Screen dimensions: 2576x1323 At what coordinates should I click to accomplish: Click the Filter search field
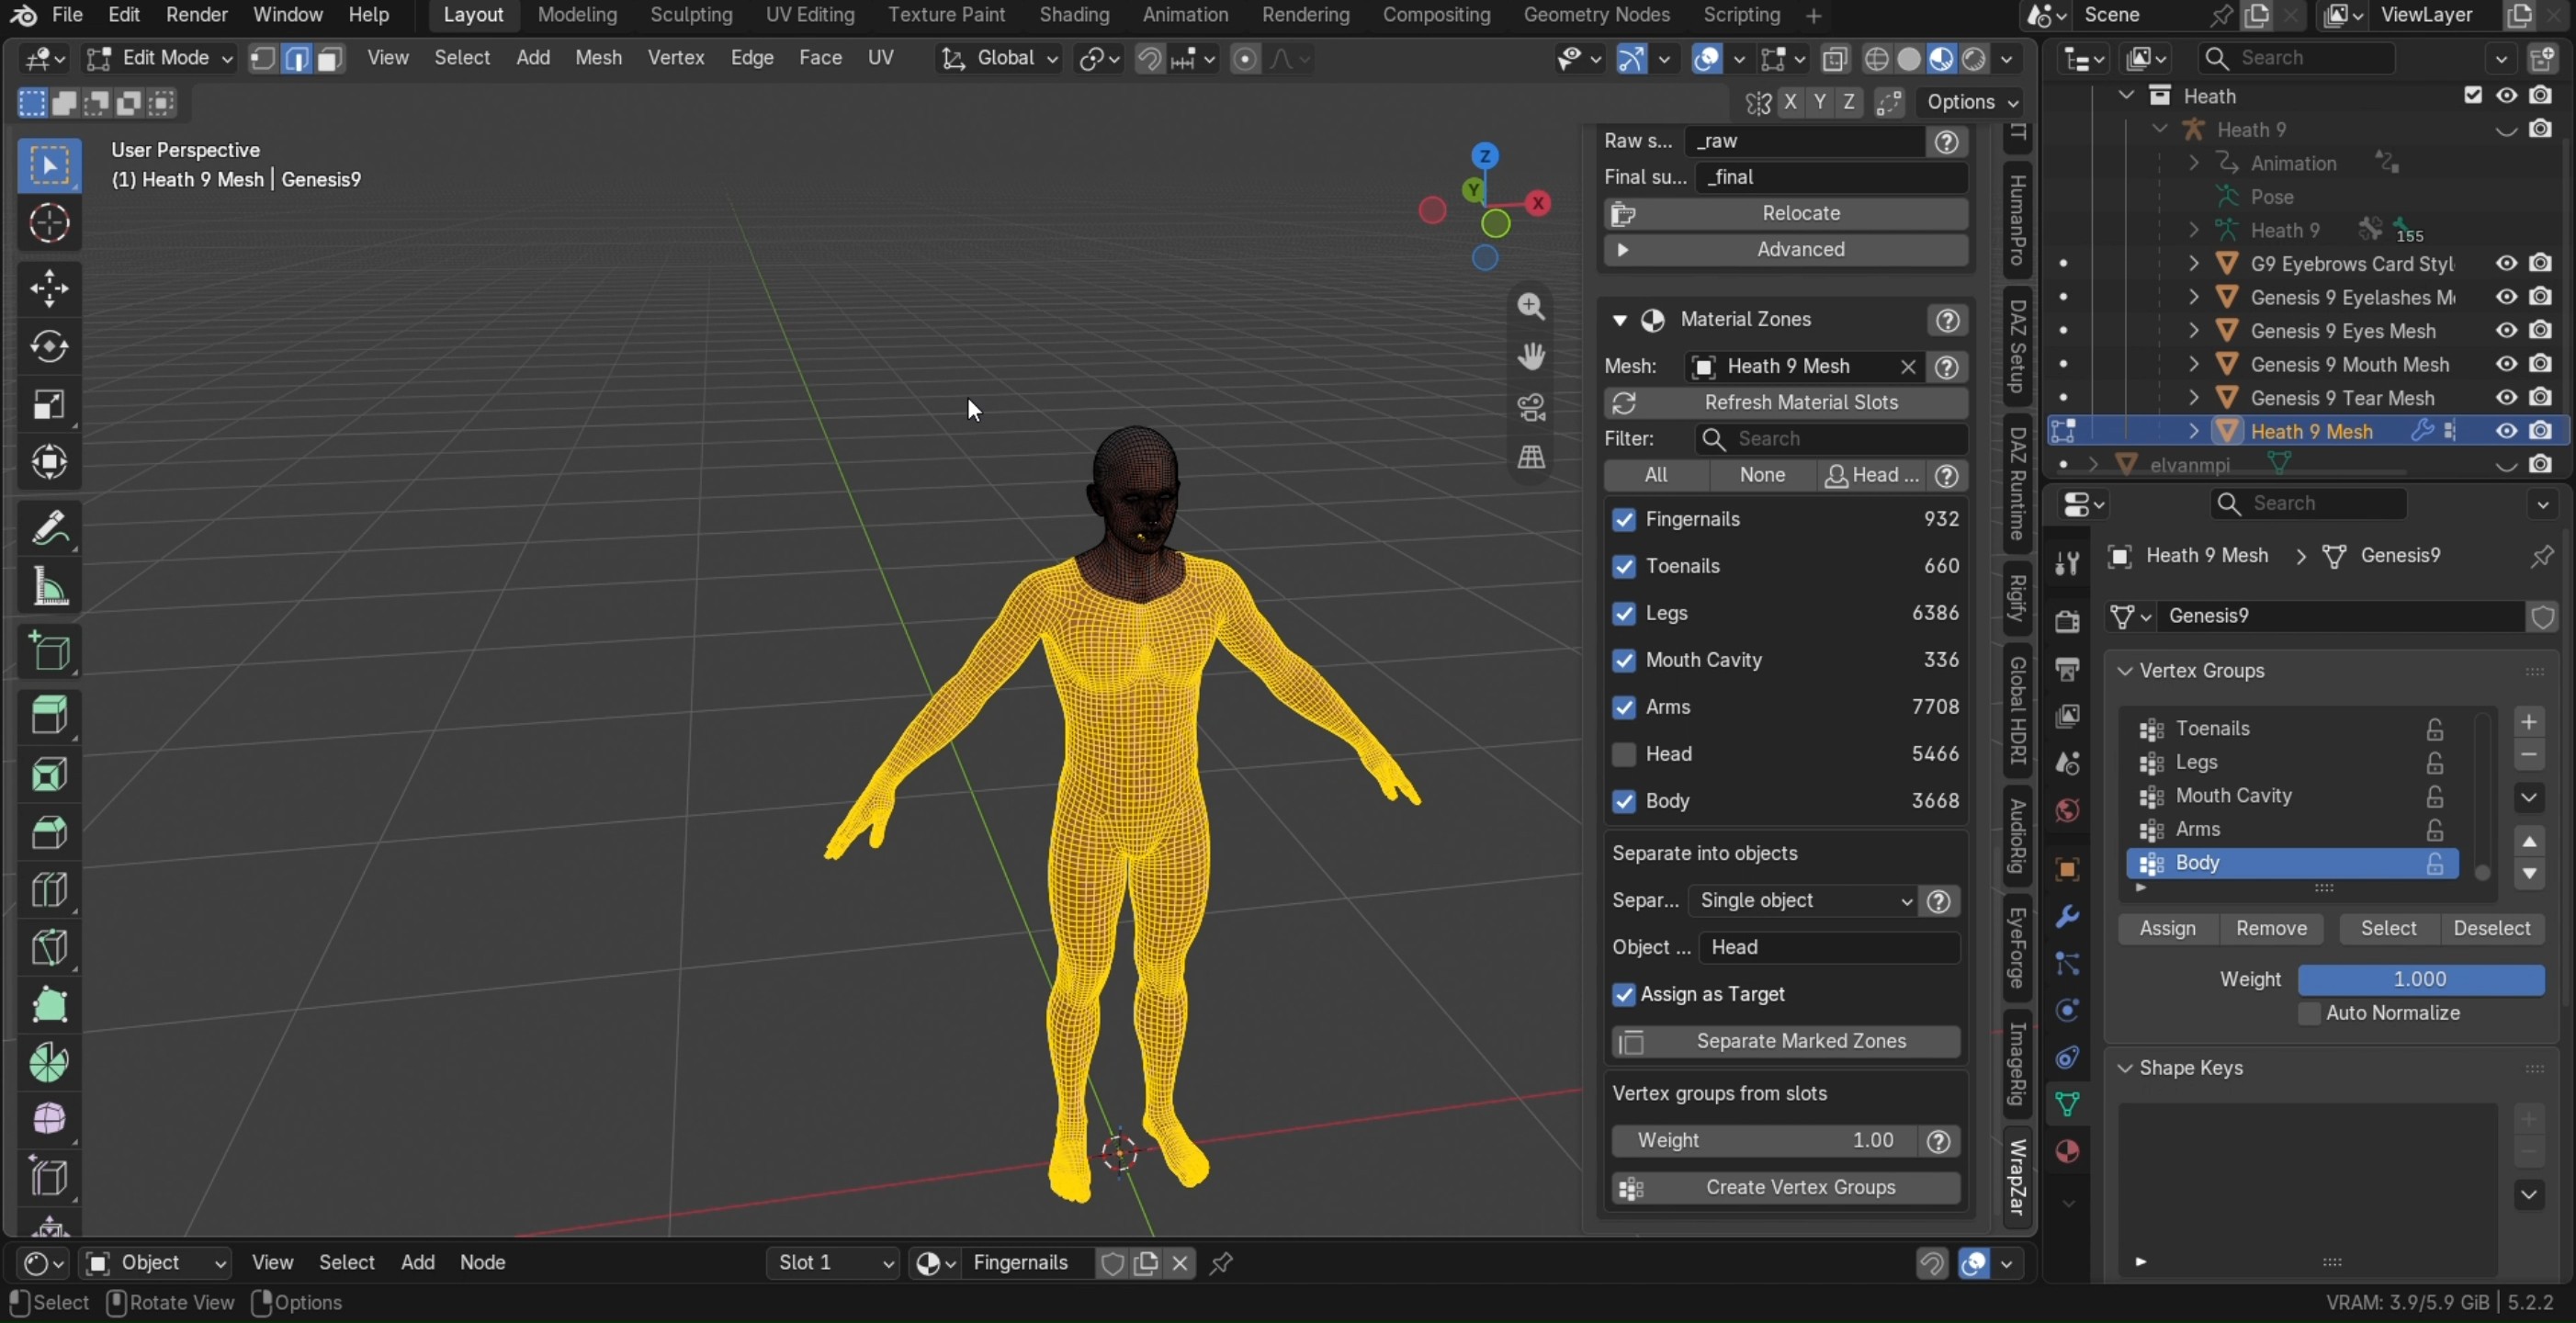[x=1830, y=439]
